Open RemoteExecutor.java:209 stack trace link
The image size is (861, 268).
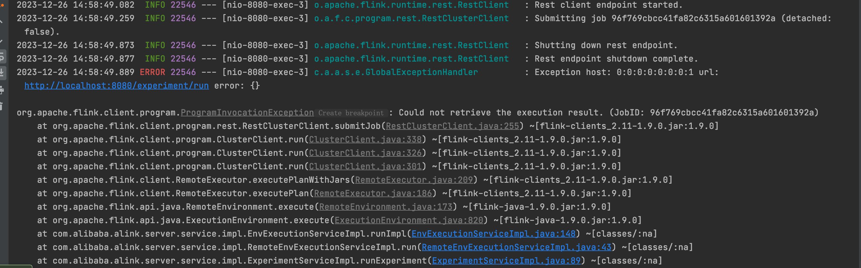tap(414, 180)
